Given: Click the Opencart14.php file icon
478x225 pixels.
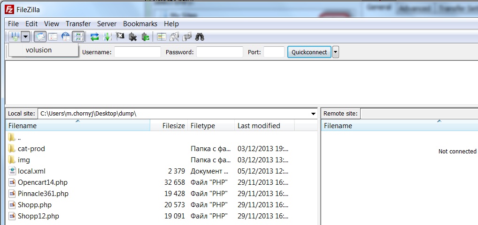Looking at the screenshot, I should (x=12, y=182).
